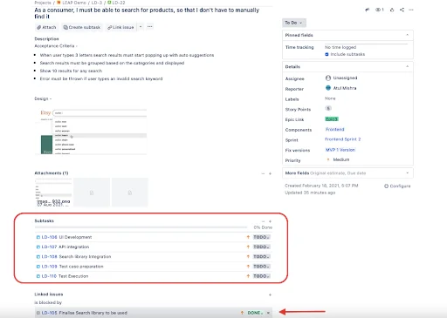
Task: Open the second attachment placeholder thumbnail
Action: [92, 193]
